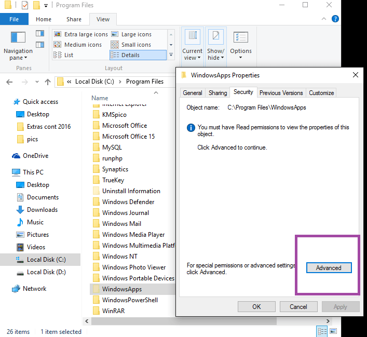Open Explorer help icon

tap(335, 19)
